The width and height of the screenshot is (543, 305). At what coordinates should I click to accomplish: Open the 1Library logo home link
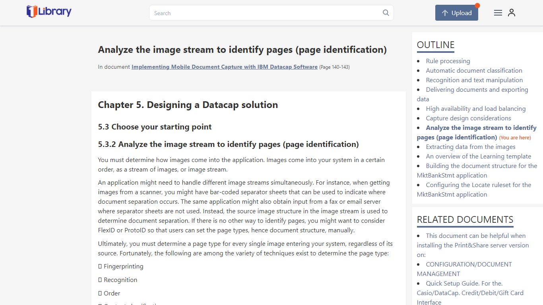point(49,12)
